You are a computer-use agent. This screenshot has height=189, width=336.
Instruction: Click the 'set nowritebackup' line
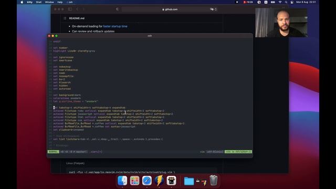click(x=66, y=70)
